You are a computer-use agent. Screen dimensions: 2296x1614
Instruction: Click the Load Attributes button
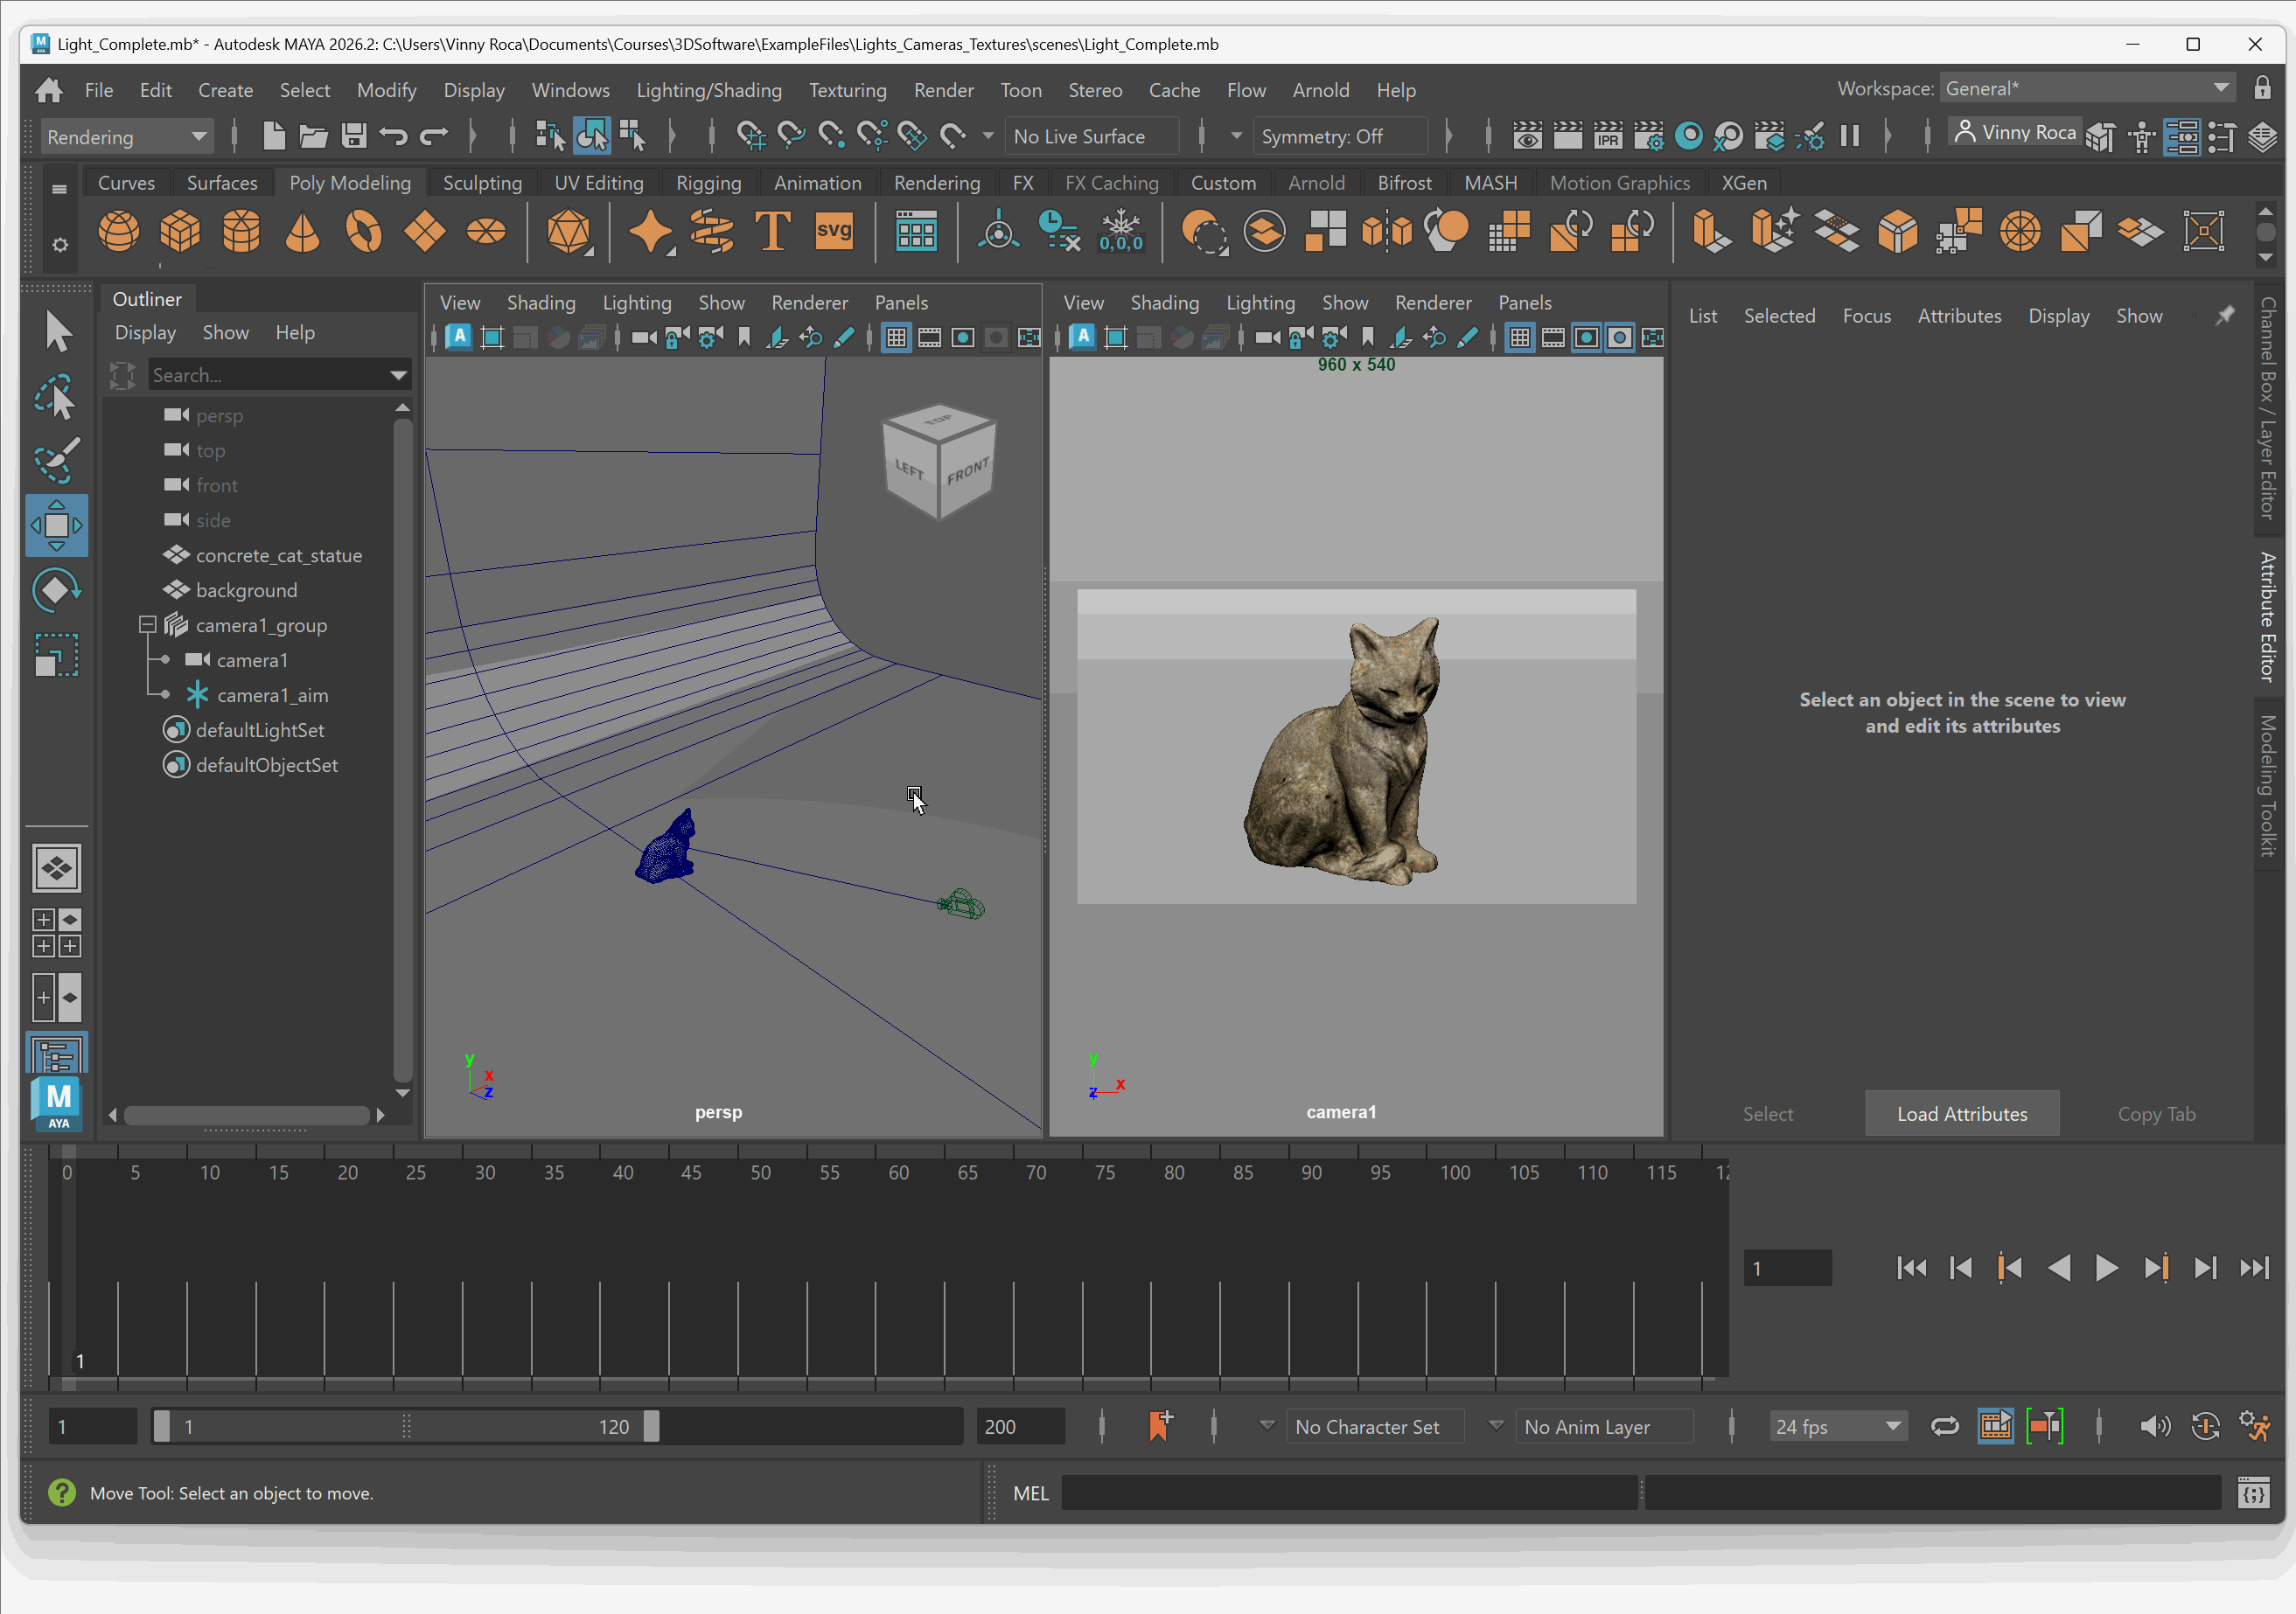1961,1113
